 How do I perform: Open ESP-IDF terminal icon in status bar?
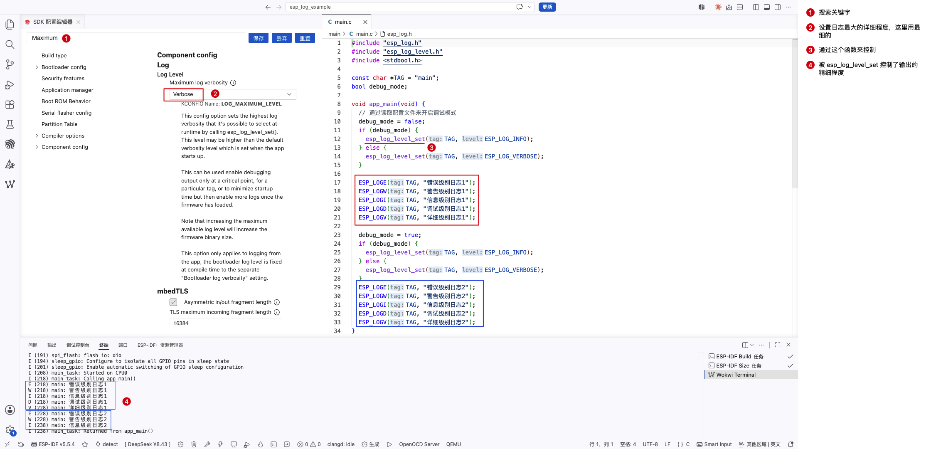pyautogui.click(x=273, y=444)
